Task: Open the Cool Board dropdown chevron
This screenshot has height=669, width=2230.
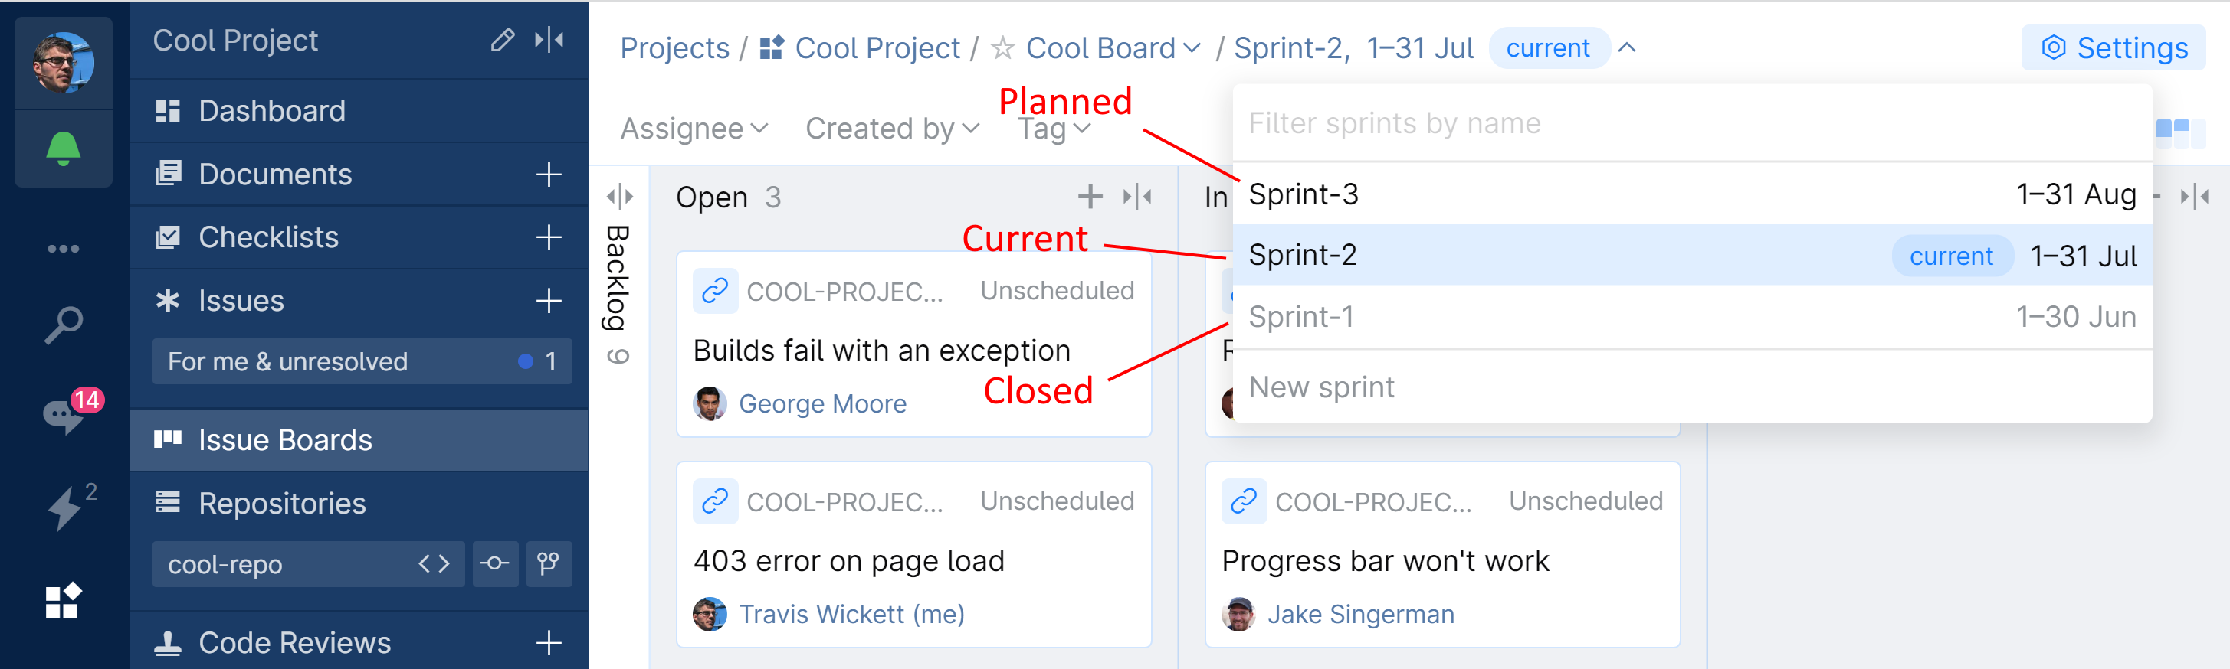Action: point(1192,48)
